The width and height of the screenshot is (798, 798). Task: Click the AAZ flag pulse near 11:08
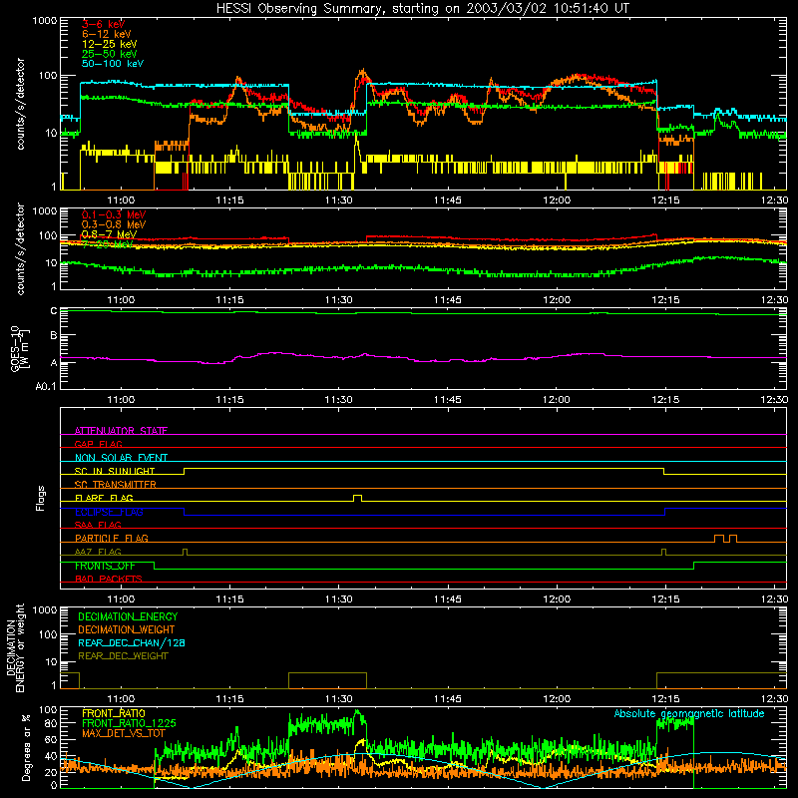click(185, 553)
